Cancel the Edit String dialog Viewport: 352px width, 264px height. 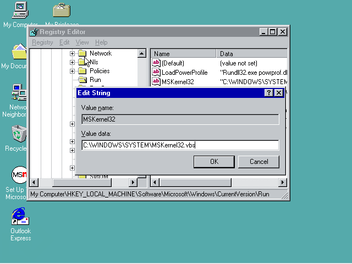[258, 162]
